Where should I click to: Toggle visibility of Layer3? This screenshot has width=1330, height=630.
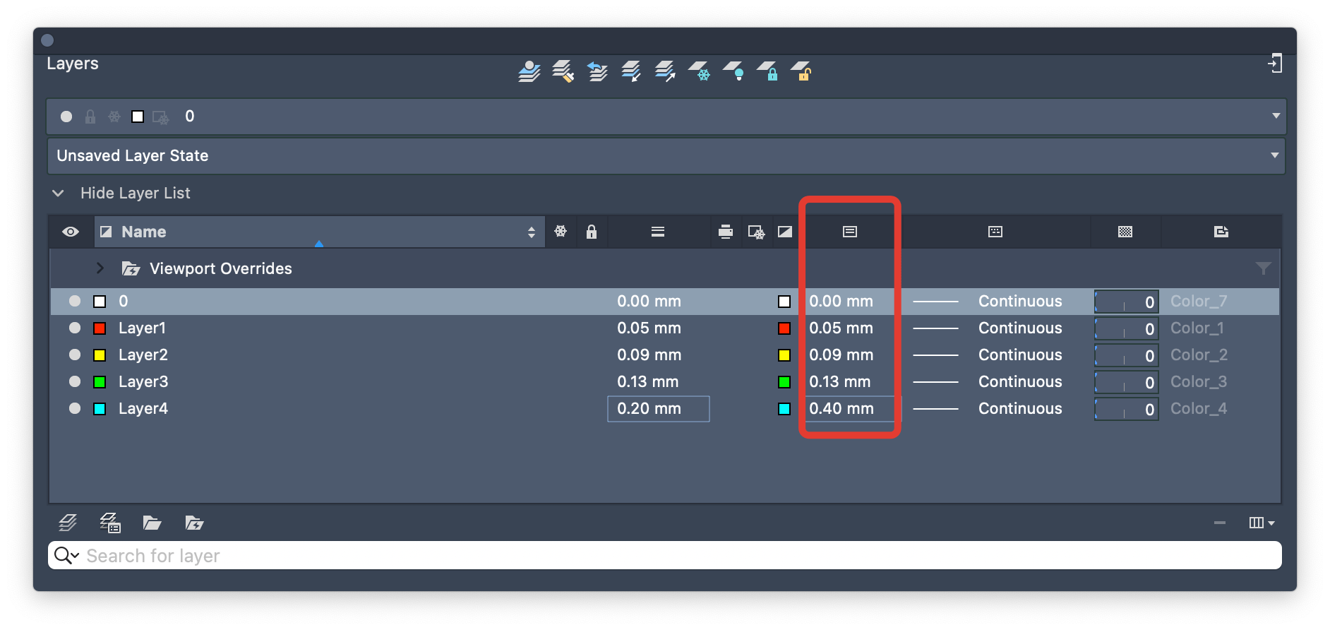(x=75, y=381)
